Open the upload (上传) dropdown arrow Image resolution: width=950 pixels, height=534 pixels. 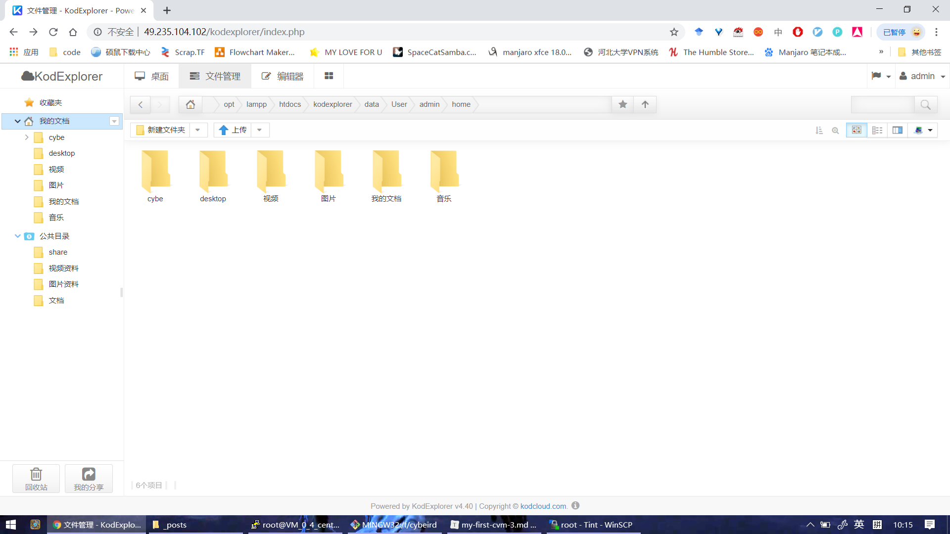click(259, 130)
